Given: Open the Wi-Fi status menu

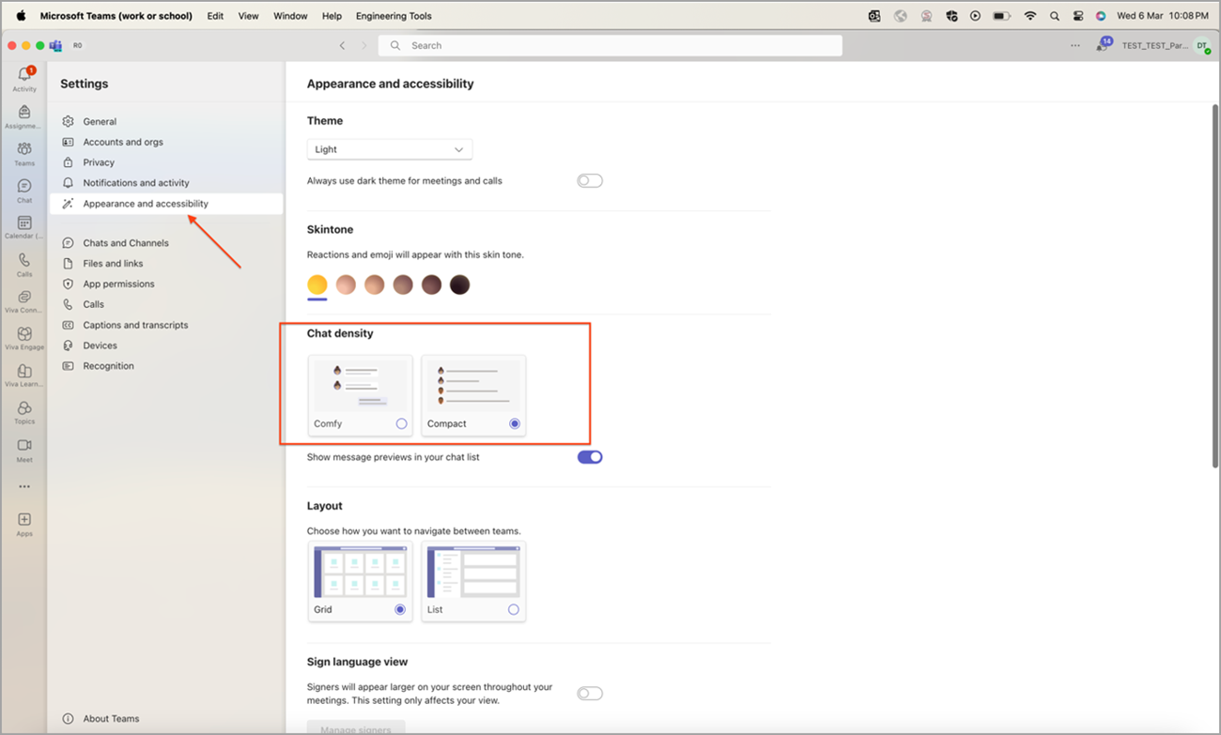Looking at the screenshot, I should tap(1030, 16).
